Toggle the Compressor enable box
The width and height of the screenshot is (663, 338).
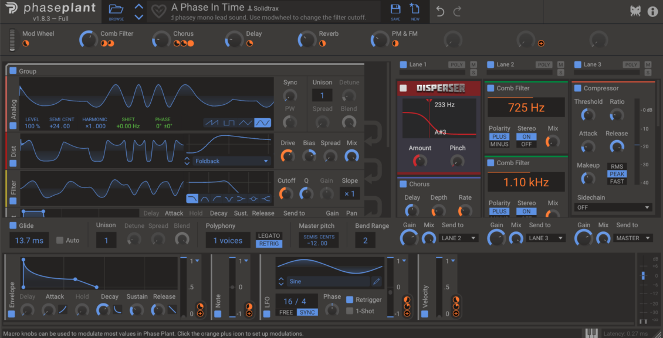tap(577, 88)
